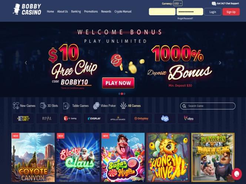246x184 pixels.
Task: Open the Crypto Manual menu item
Action: 123,11
